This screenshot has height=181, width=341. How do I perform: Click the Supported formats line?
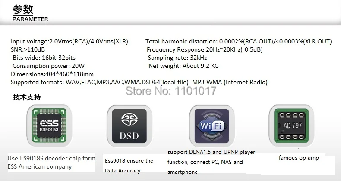(x=139, y=82)
